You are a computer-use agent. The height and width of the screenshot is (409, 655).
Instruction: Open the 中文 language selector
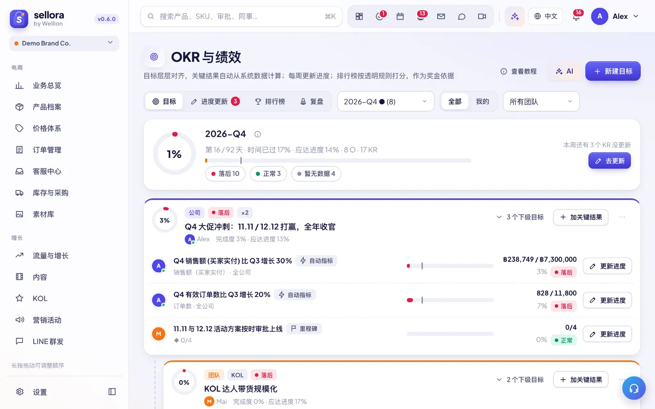coord(545,16)
